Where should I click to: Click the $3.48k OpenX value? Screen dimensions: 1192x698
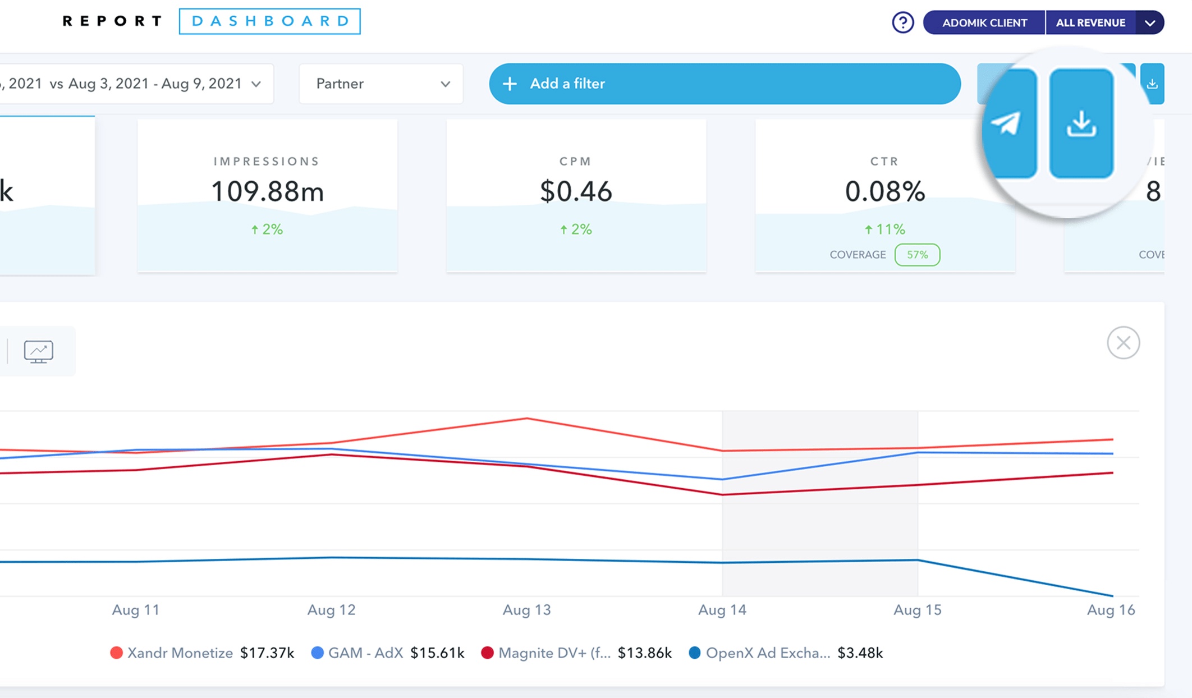pyautogui.click(x=860, y=653)
